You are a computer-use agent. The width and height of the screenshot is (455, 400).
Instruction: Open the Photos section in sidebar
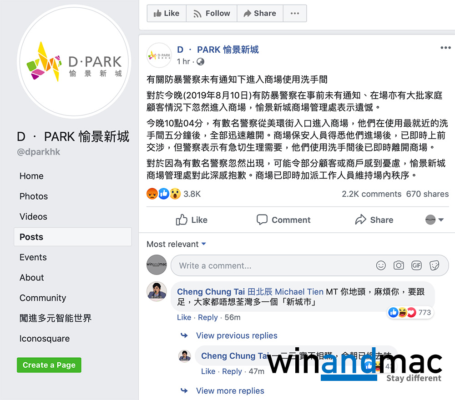click(34, 196)
